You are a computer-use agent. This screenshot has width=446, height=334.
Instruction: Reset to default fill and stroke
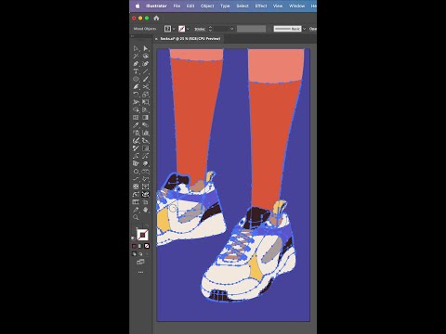tap(133, 238)
